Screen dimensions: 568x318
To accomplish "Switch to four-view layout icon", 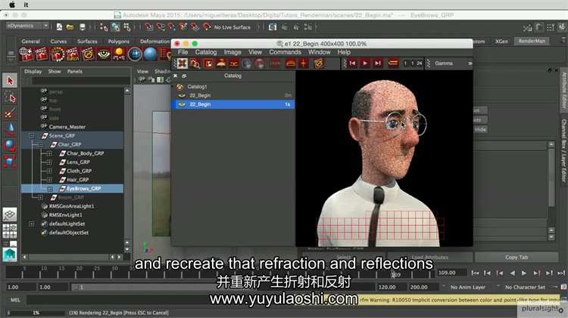I will click(10, 231).
